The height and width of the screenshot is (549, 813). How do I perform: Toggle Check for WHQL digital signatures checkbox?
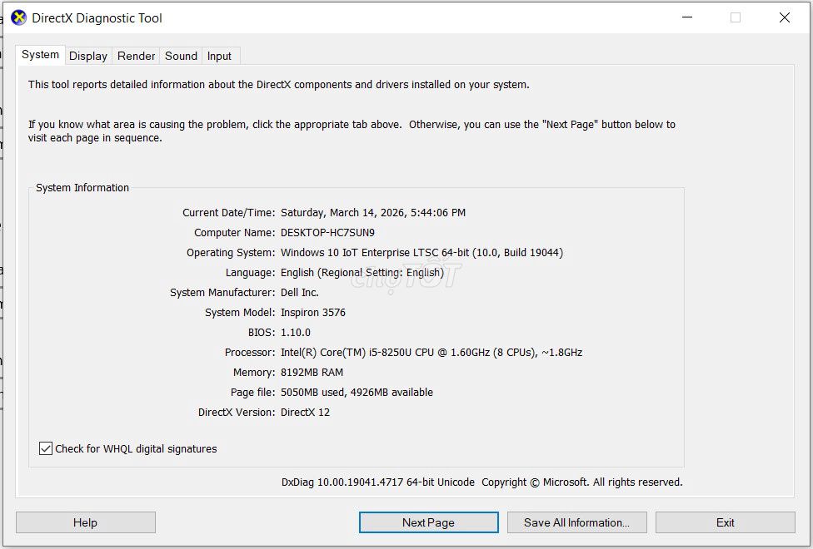coord(46,448)
